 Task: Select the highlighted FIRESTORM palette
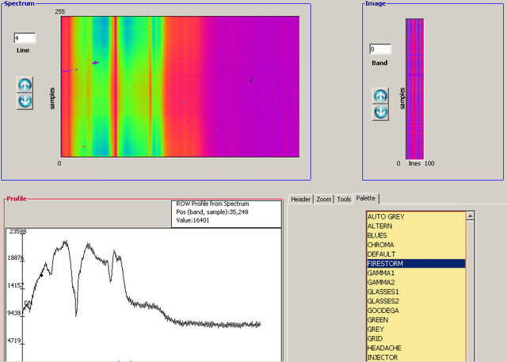(x=416, y=264)
